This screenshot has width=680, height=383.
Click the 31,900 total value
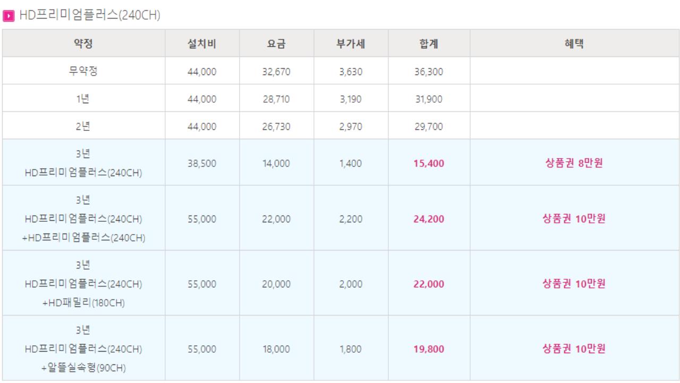click(429, 99)
